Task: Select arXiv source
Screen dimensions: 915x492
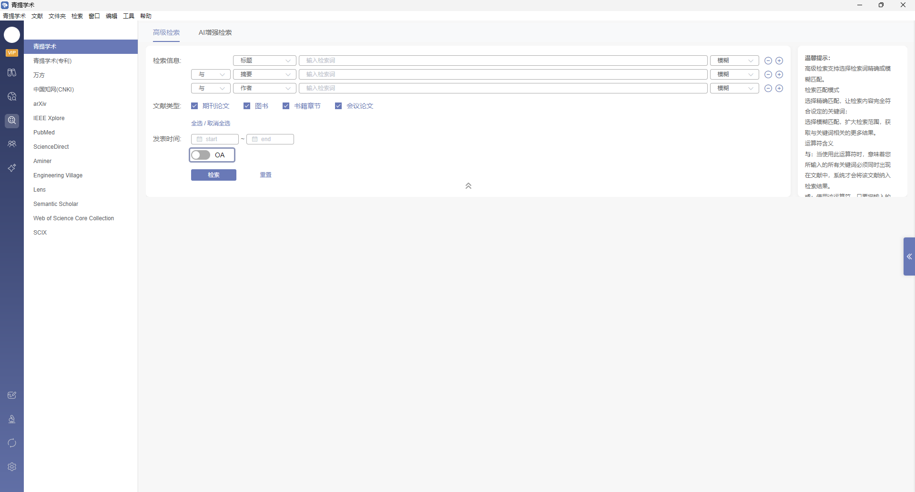Action: (81, 104)
